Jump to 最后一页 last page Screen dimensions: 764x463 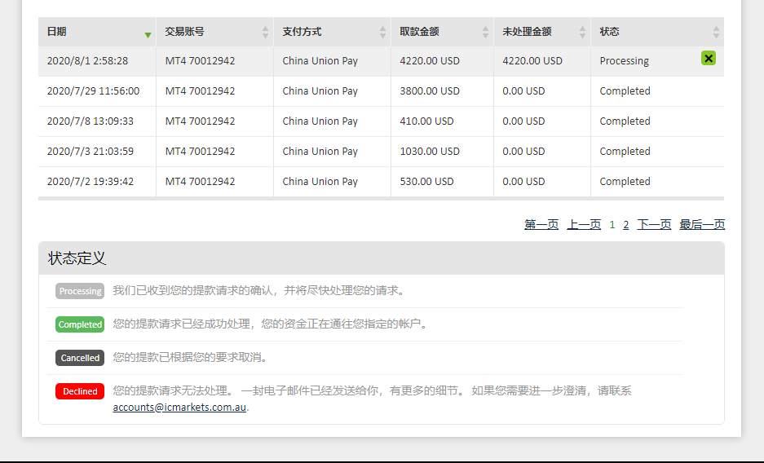pos(702,224)
